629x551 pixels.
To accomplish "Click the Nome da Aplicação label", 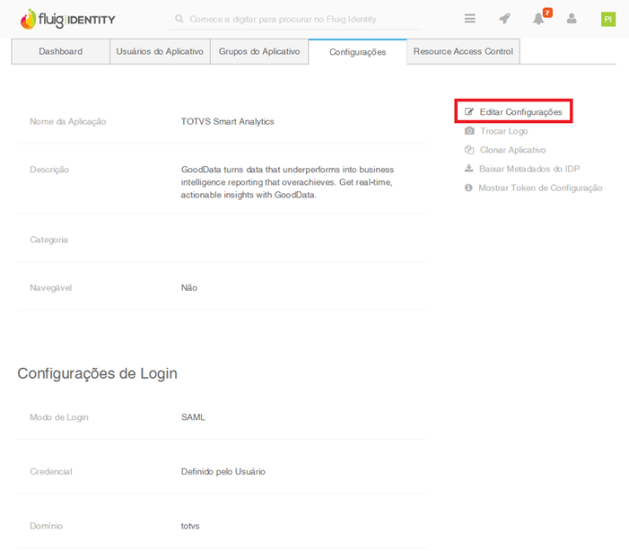I will (x=68, y=121).
